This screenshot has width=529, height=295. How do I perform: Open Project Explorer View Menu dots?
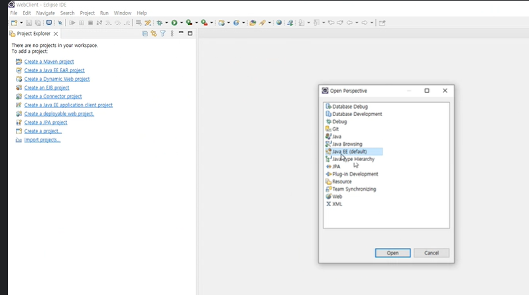(172, 33)
